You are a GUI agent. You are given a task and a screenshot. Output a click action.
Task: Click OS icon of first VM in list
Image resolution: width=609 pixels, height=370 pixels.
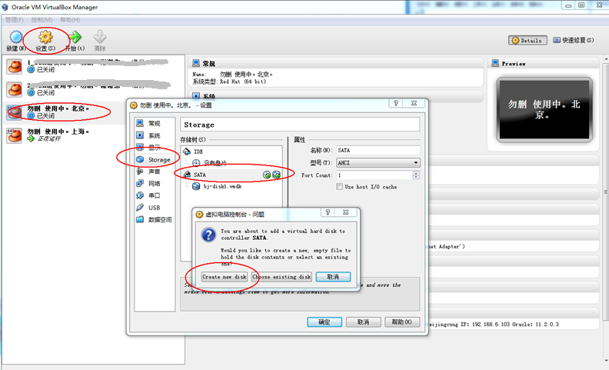[15, 66]
